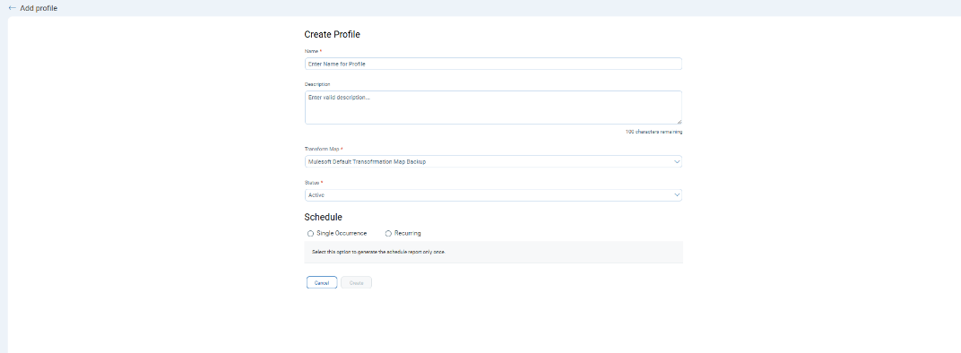Click the schedule report info message
This screenshot has height=353, width=961.
pyautogui.click(x=378, y=252)
